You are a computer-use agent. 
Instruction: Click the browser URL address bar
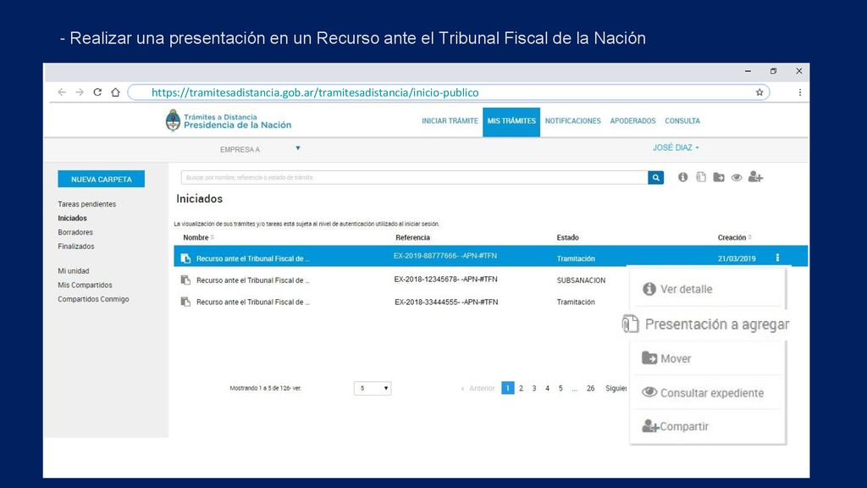(x=448, y=92)
